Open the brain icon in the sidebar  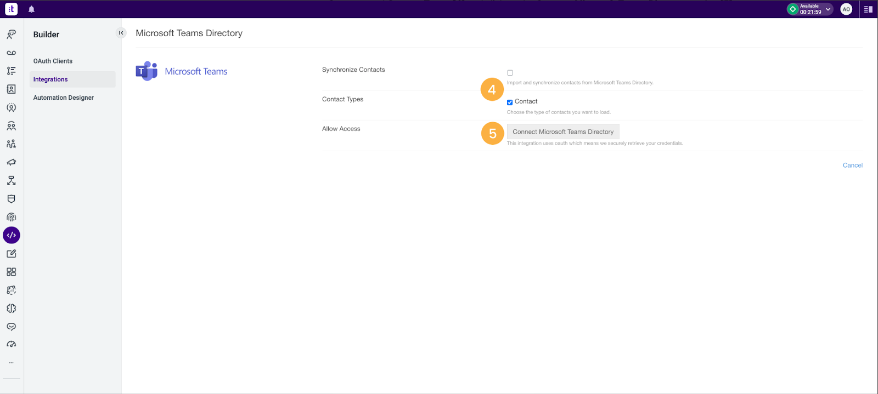tap(11, 309)
